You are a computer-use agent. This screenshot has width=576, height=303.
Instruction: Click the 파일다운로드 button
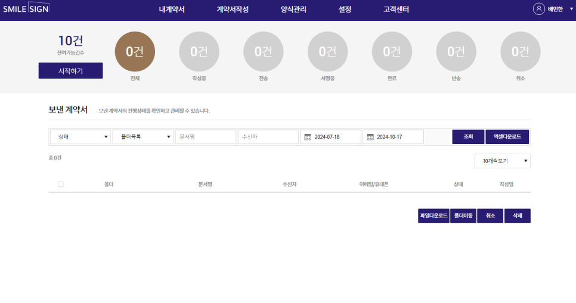click(x=433, y=215)
